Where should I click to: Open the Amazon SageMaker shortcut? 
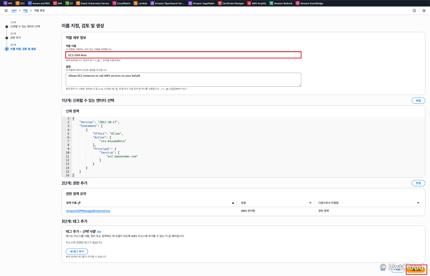pyautogui.click(x=201, y=3)
